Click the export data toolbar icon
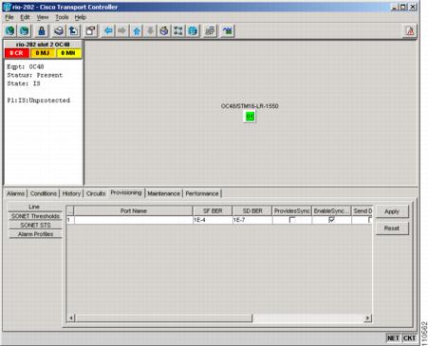Screen dimensions: 428x346 73,31
